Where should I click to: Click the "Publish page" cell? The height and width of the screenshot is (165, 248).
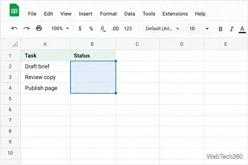pyautogui.click(x=46, y=88)
